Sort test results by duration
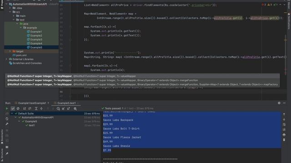The width and height of the screenshot is (291, 163). tap(30, 109)
